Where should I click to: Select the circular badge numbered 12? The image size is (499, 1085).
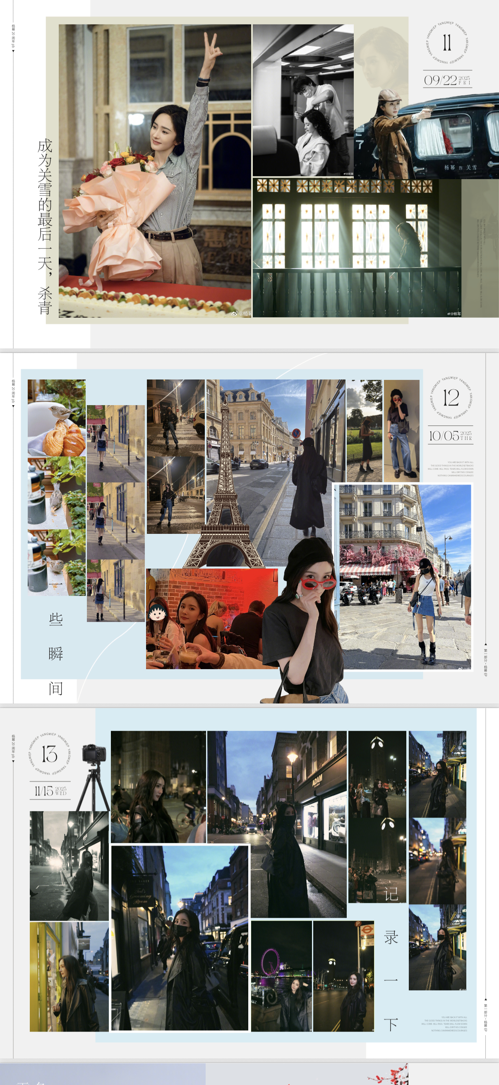pos(451,398)
